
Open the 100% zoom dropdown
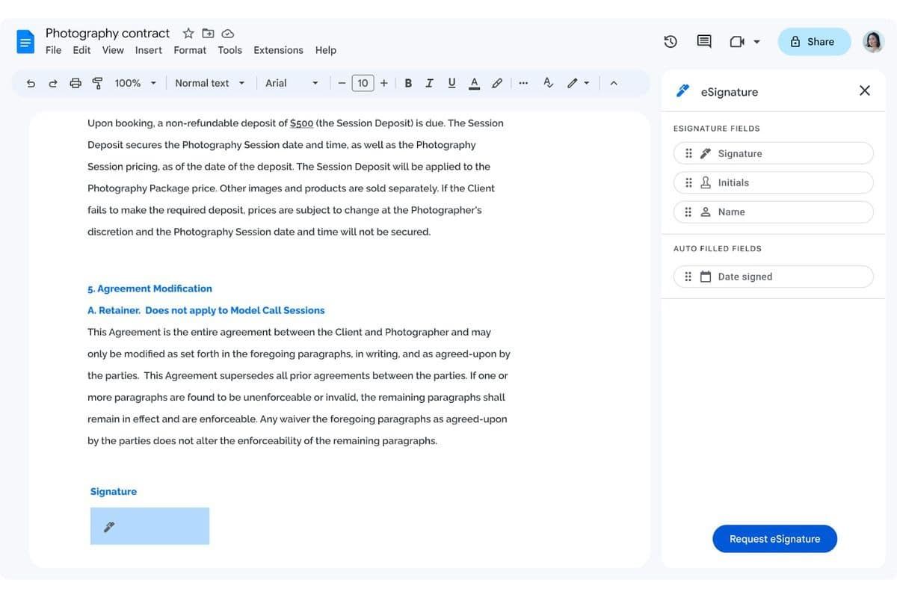point(135,83)
